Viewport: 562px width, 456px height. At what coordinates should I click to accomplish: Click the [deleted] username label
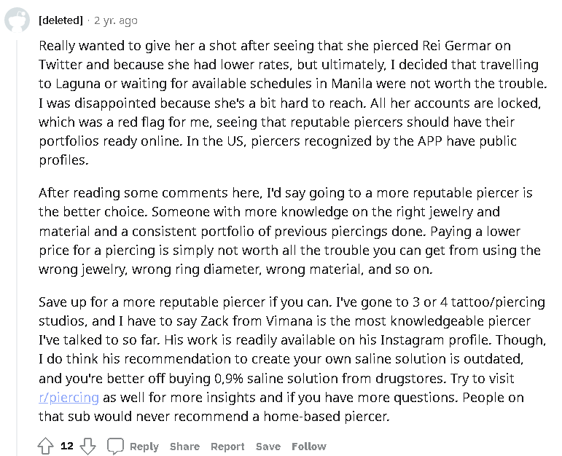click(61, 20)
